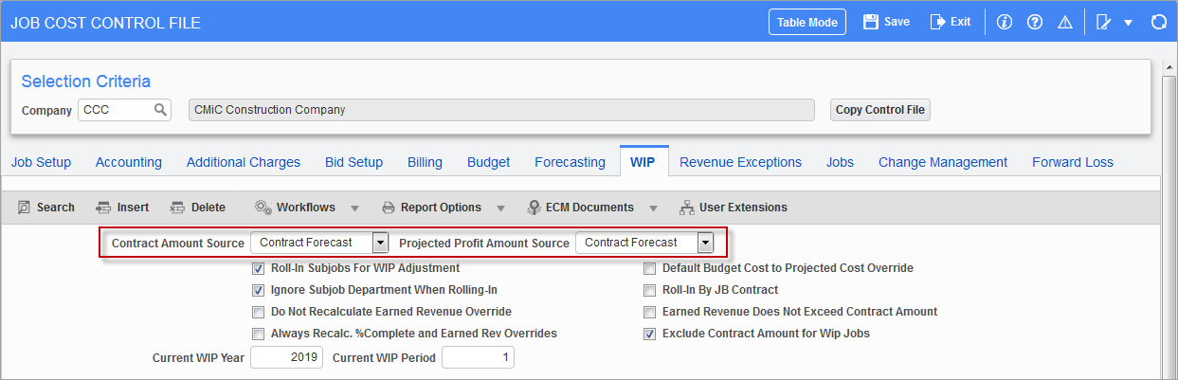This screenshot has width=1178, height=380.
Task: Expand the Report Options arrow
Action: [498, 208]
